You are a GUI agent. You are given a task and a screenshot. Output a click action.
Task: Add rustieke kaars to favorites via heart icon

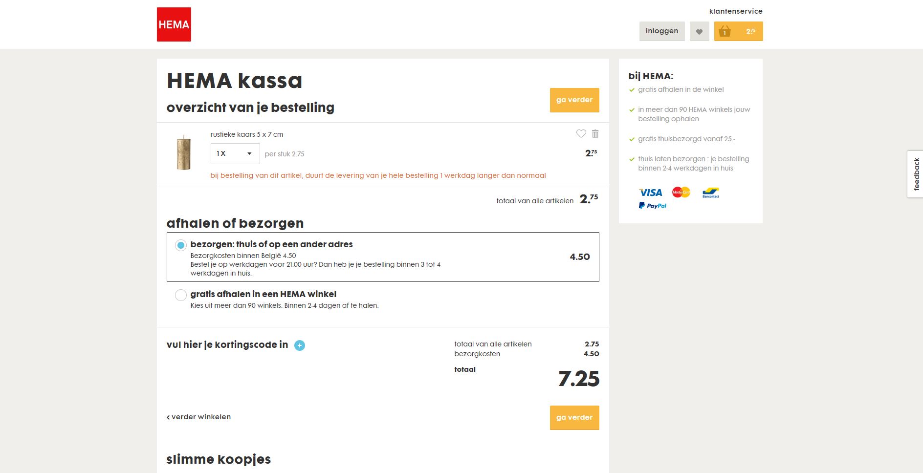581,133
